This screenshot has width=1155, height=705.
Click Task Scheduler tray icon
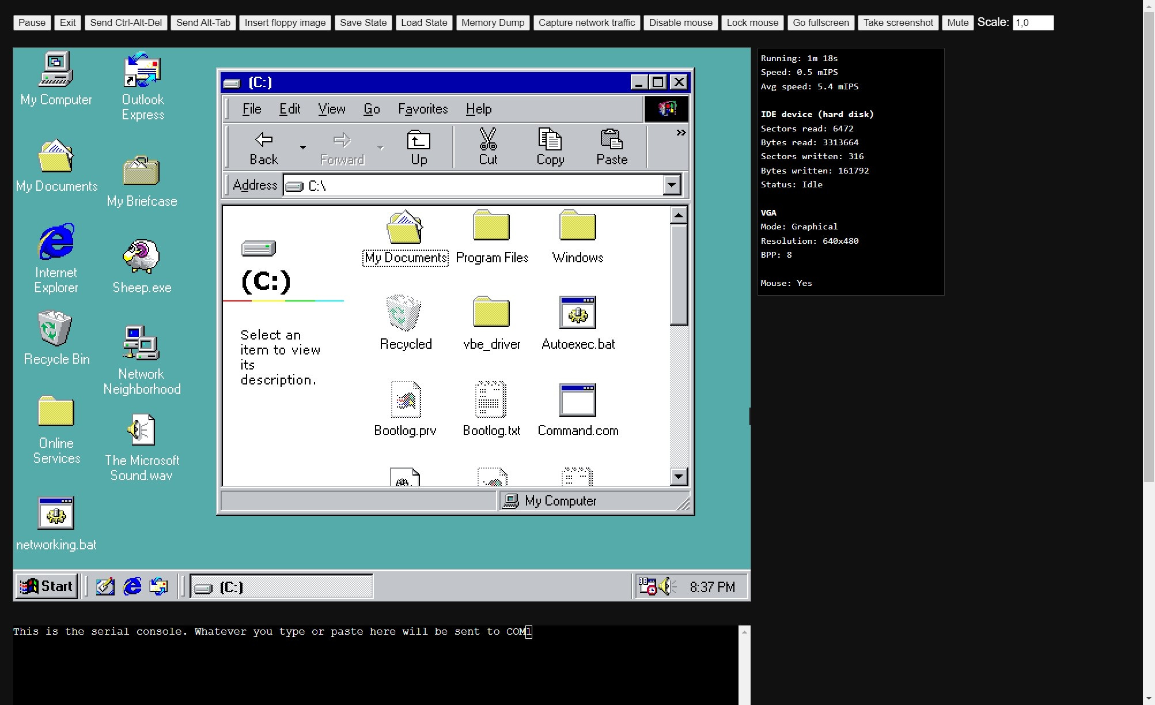point(647,587)
